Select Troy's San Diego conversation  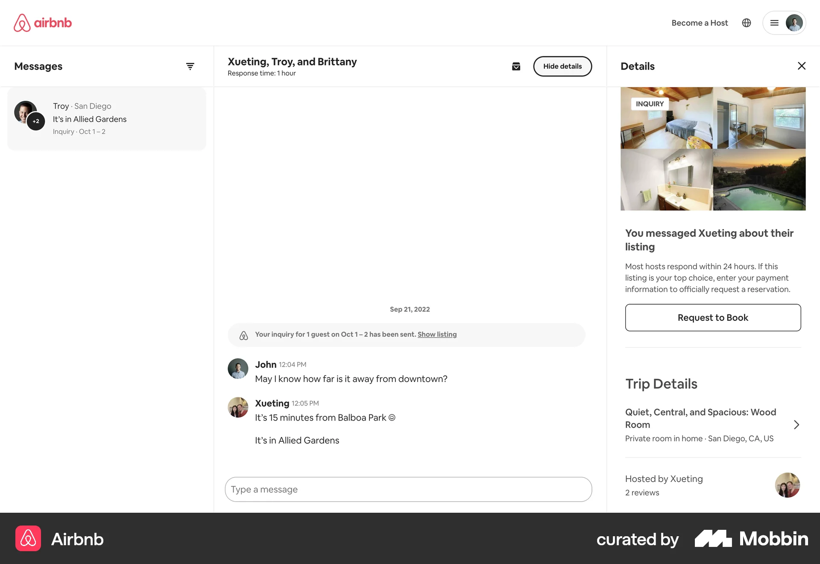[106, 119]
